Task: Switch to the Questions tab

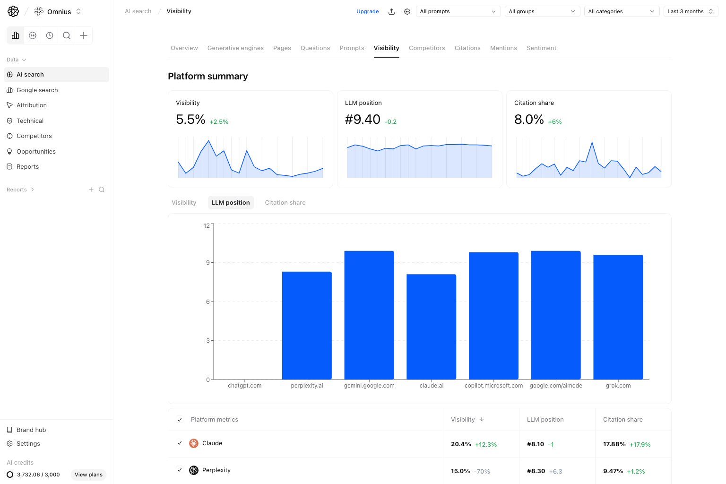Action: tap(315, 48)
